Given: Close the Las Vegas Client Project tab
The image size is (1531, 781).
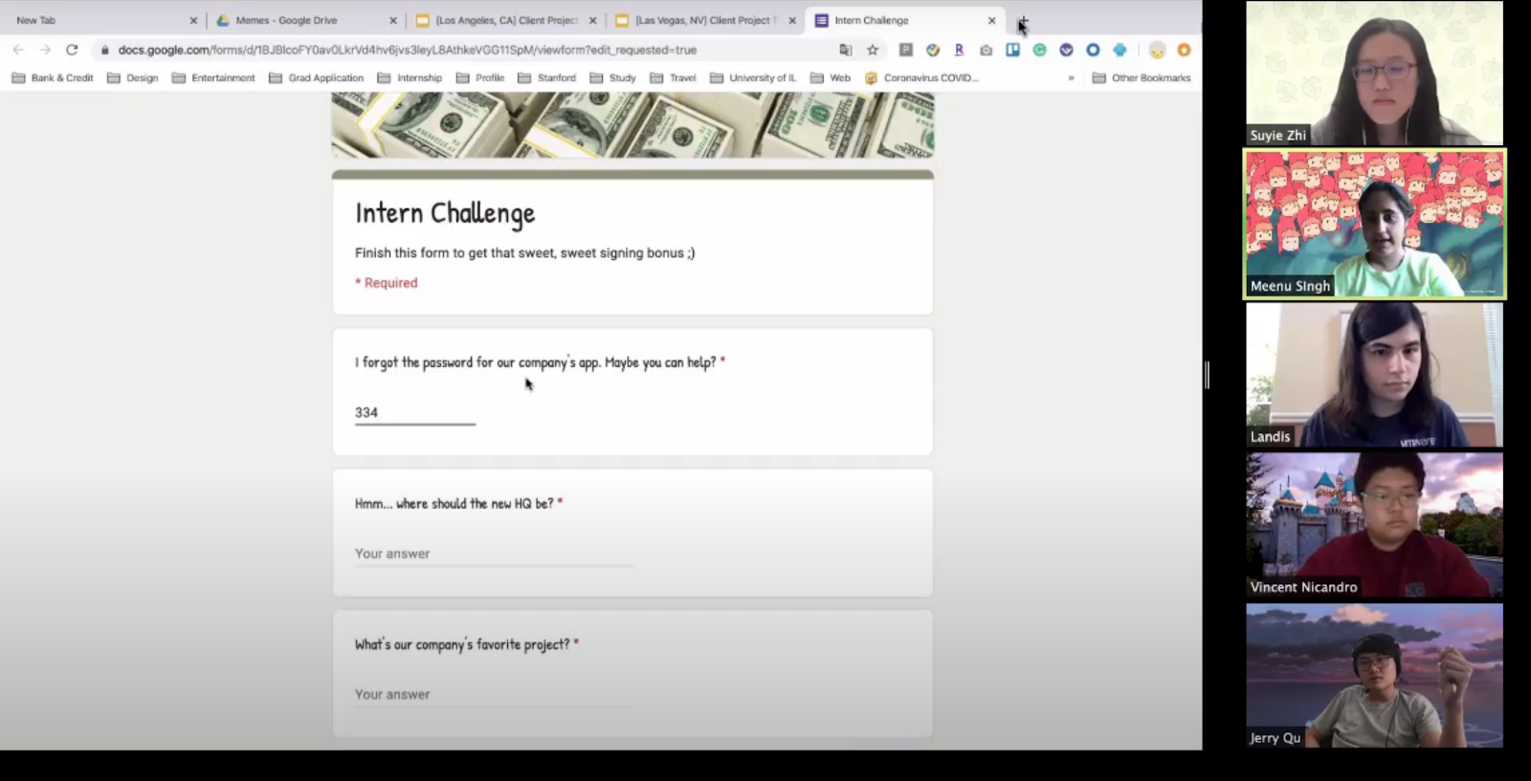Looking at the screenshot, I should tap(792, 20).
